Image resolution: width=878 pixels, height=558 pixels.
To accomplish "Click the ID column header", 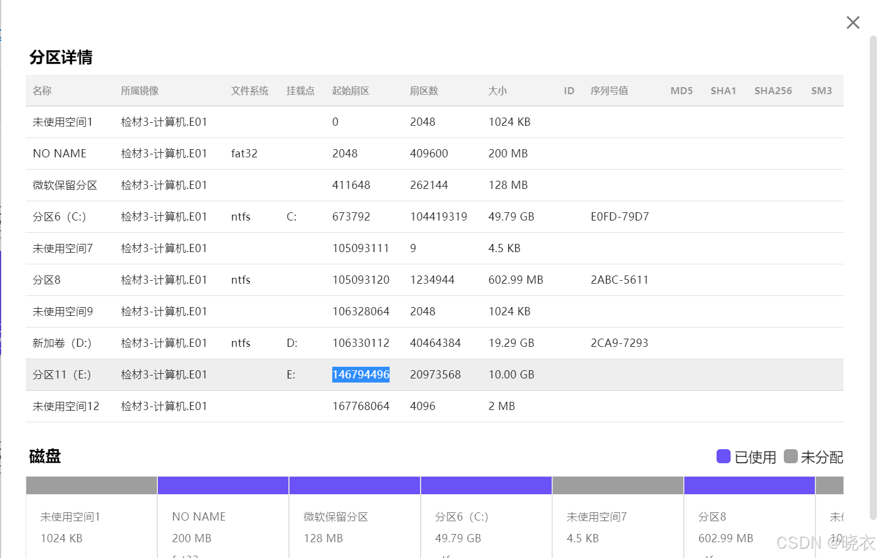I will [x=569, y=91].
